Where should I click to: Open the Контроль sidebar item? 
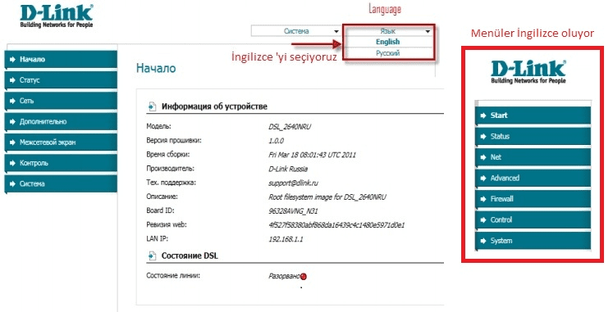[x=61, y=163]
